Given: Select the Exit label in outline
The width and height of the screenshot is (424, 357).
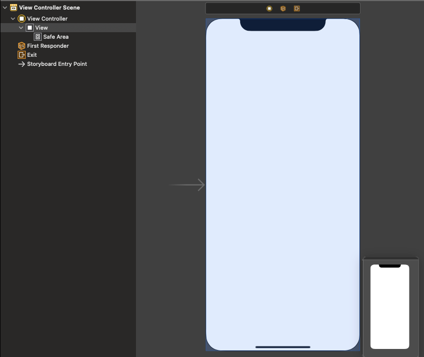Looking at the screenshot, I should click(x=32, y=55).
